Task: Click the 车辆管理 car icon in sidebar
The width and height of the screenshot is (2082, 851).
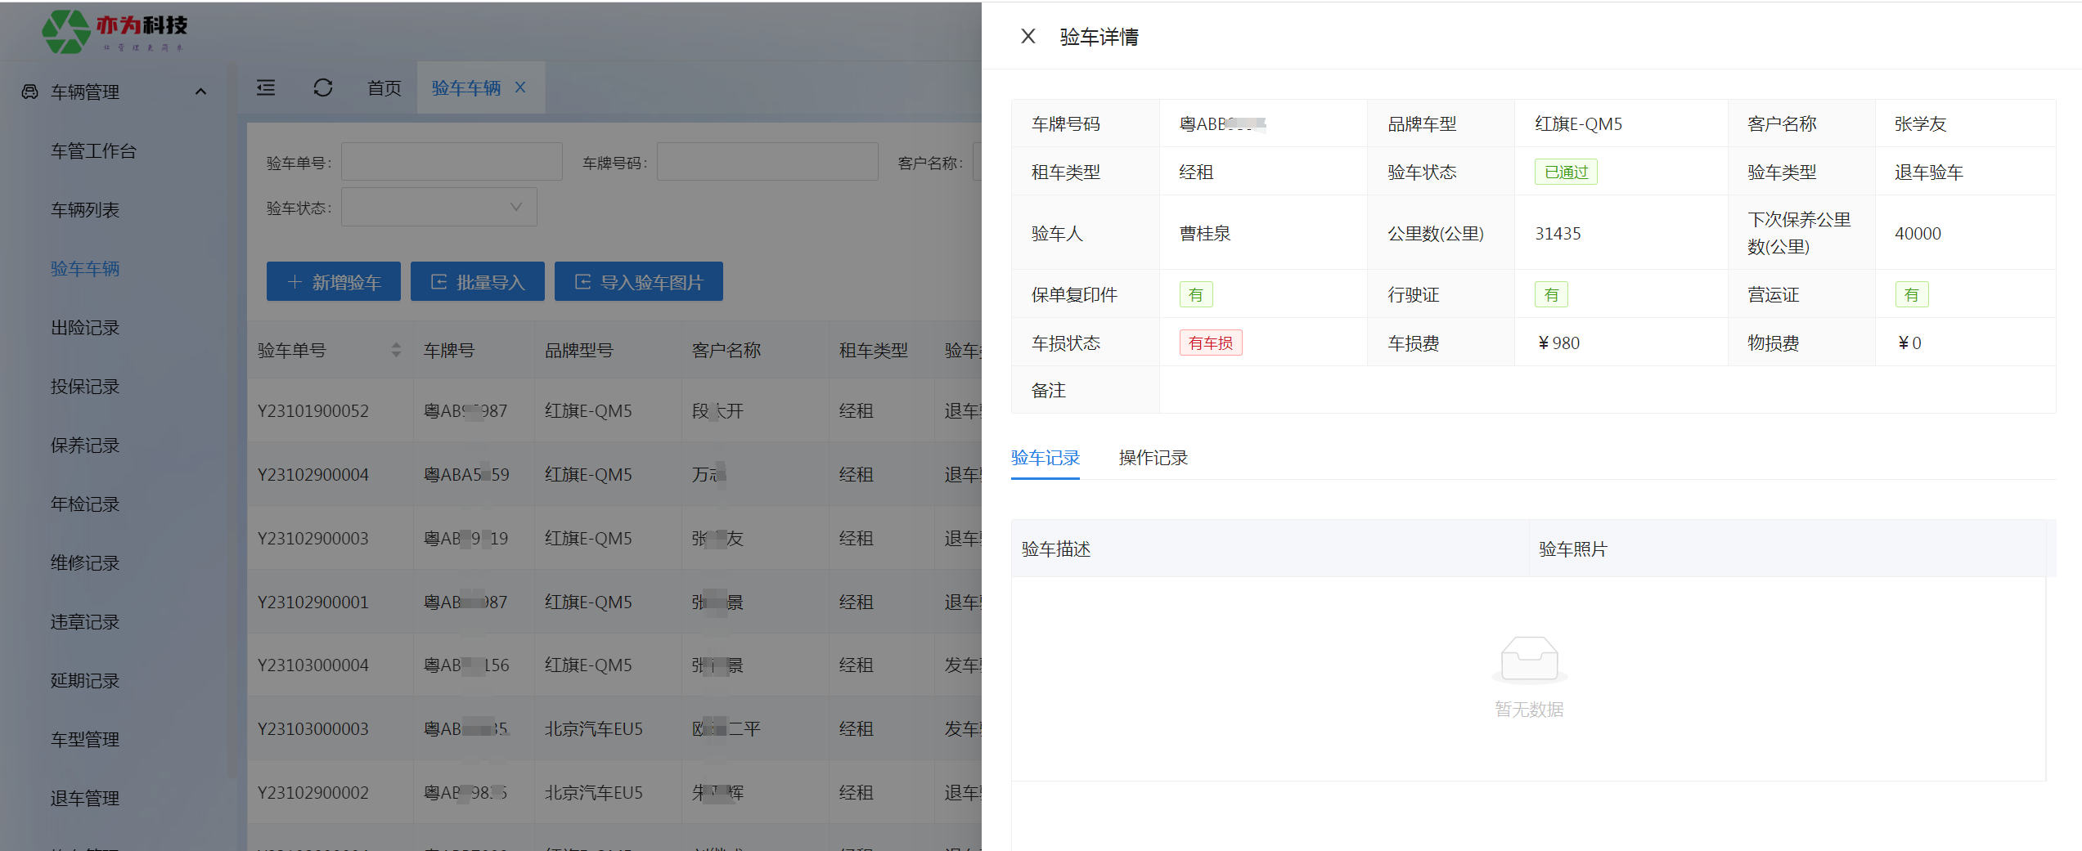Action: click(30, 92)
